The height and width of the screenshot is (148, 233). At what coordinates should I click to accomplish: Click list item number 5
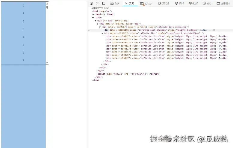[23, 45]
